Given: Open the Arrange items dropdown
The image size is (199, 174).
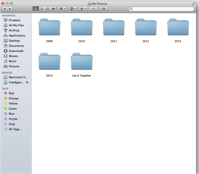Looking at the screenshot, I should point(83,9).
